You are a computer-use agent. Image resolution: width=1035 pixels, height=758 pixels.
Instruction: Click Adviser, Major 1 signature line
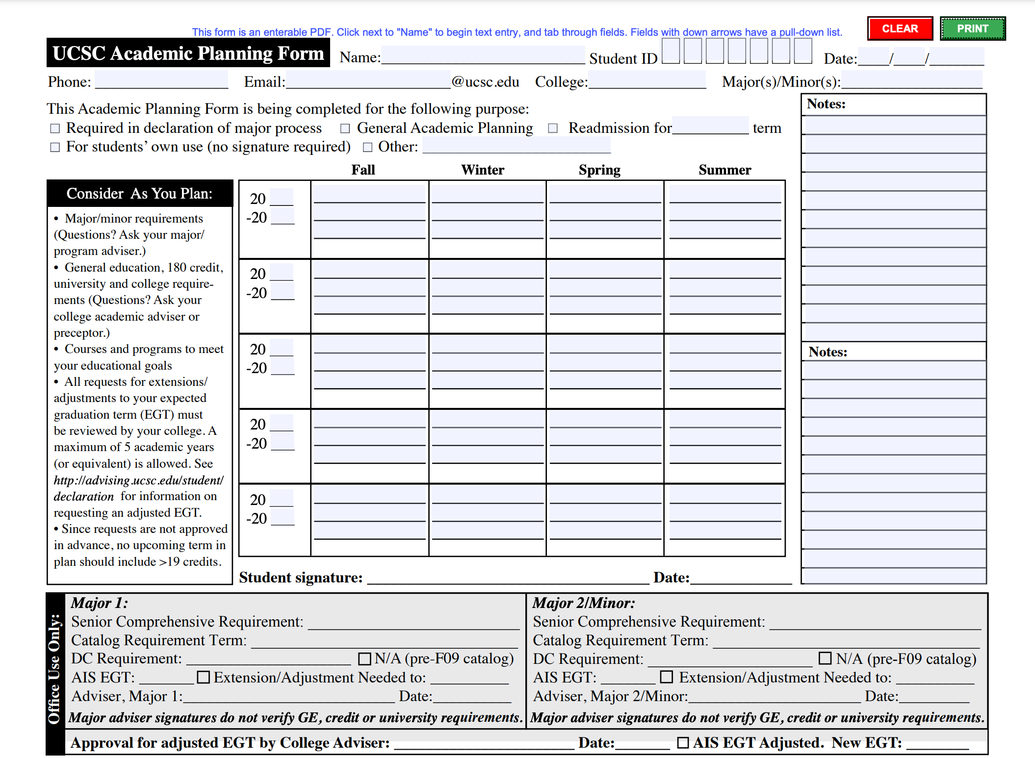pyautogui.click(x=288, y=696)
